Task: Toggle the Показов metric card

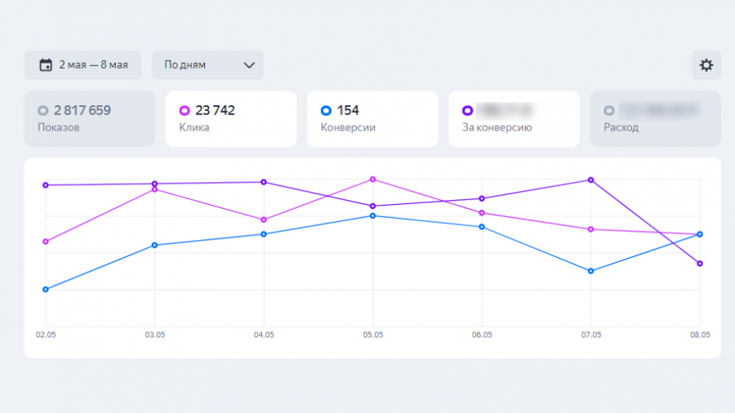Action: (x=89, y=119)
